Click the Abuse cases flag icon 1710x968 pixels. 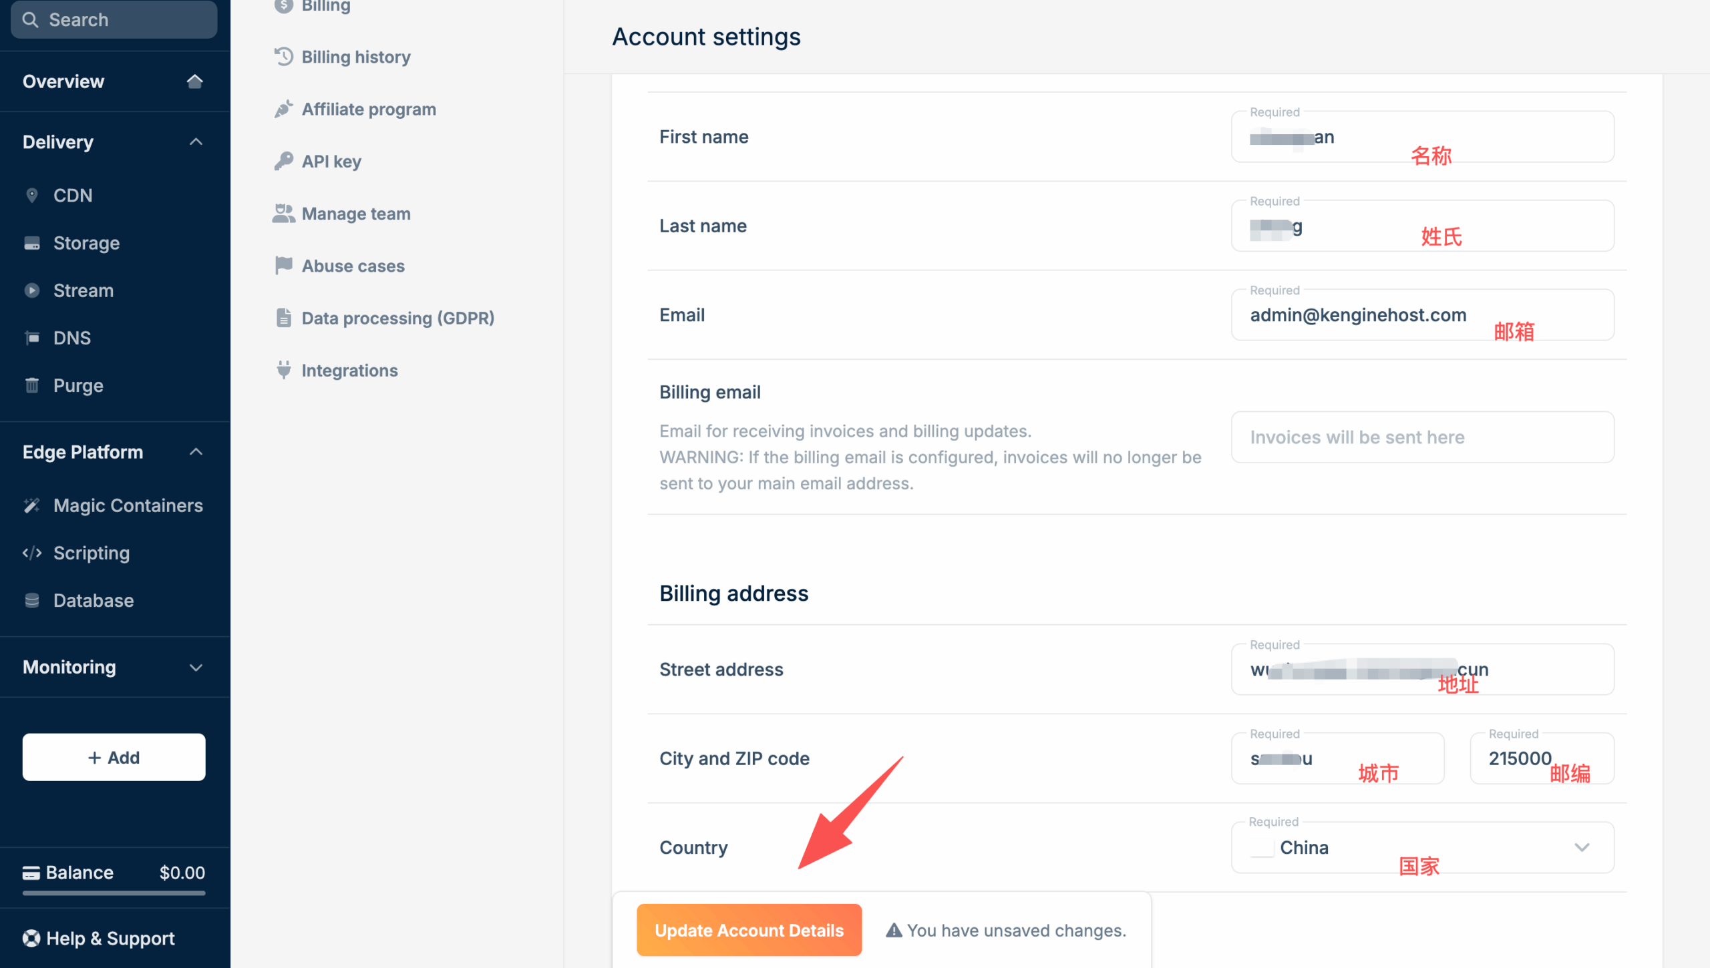coord(284,266)
